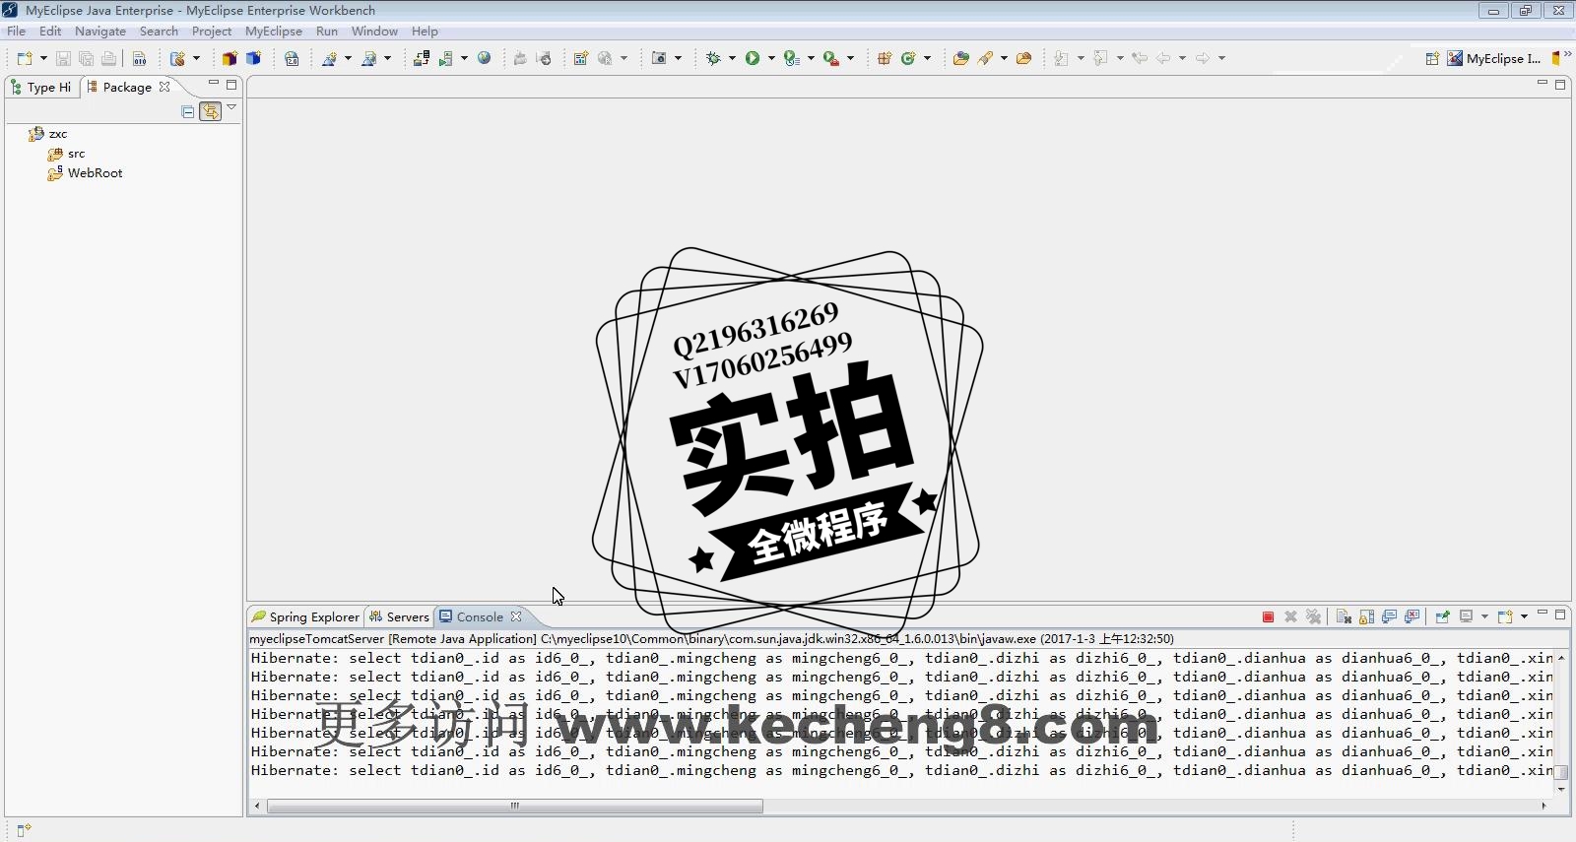Click the binary 010 toolbar icon
This screenshot has width=1576, height=842.
(140, 58)
